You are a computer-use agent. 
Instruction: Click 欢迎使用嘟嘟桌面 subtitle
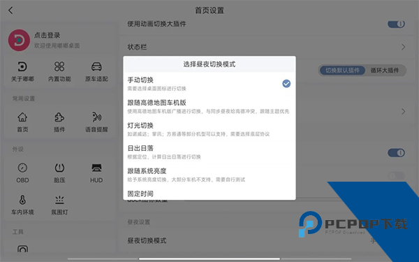[x=57, y=45]
